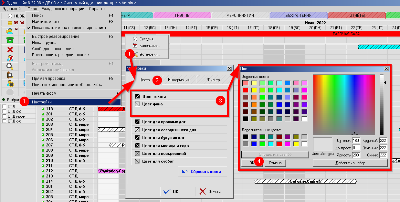Click the calendar icon next to Календарь
400x202 pixels.
pos(135,46)
